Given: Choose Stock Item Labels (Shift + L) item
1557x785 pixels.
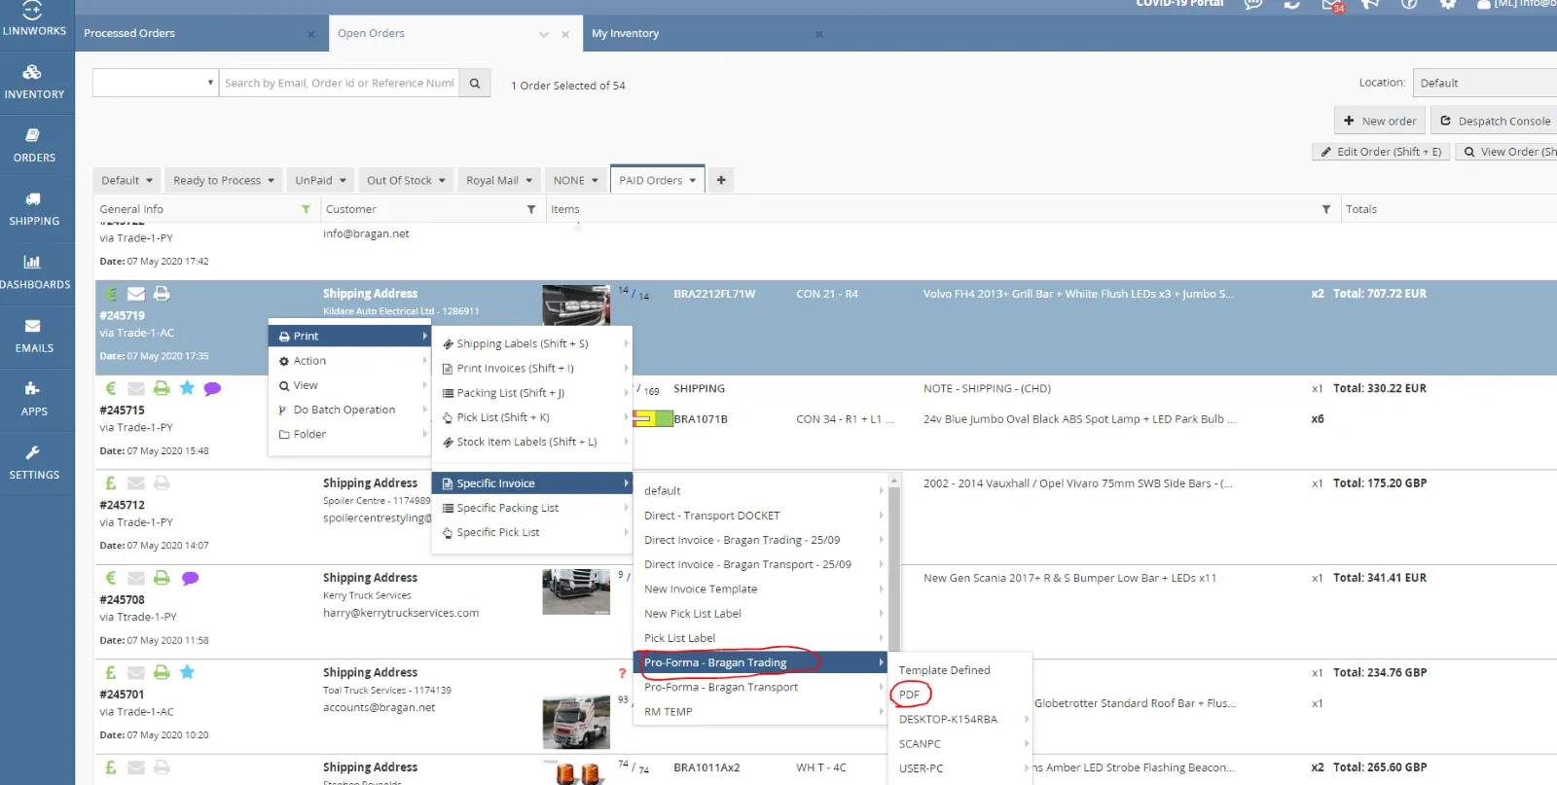Looking at the screenshot, I should coord(531,442).
